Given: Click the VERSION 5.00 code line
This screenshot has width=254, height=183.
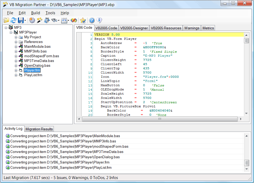Looking at the screenshot, I should point(169,35).
